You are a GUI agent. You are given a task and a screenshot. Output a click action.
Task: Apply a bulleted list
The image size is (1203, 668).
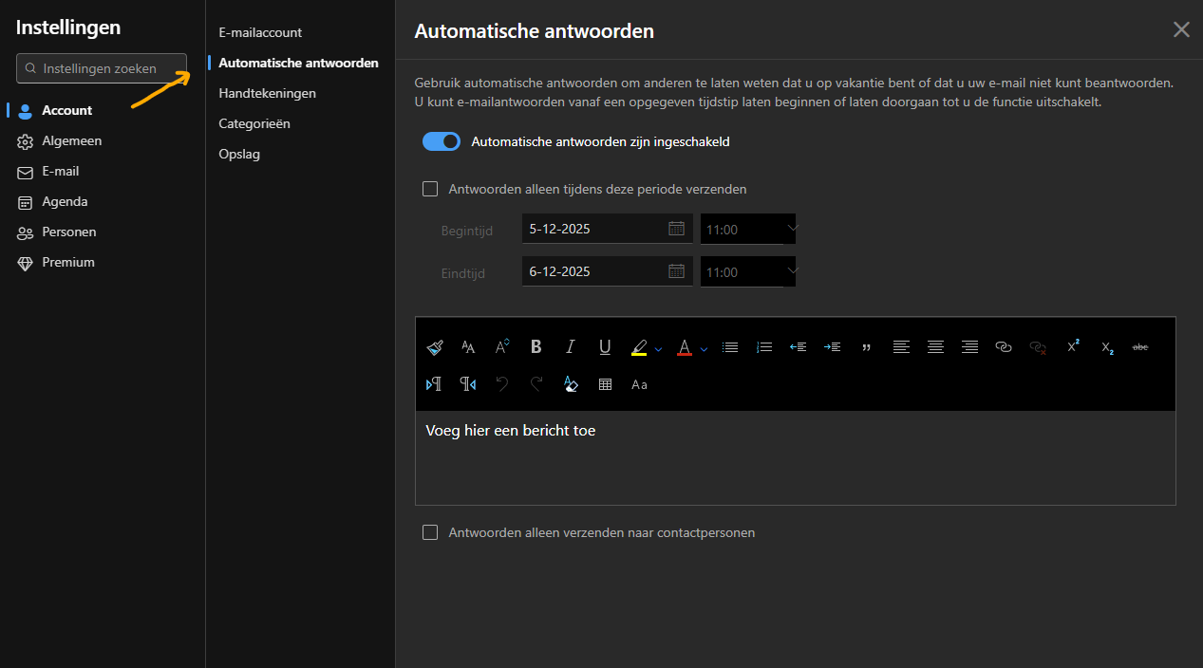point(729,347)
